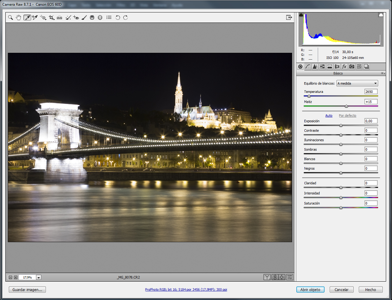
Task: Click the Auto tone link
Action: (329, 115)
